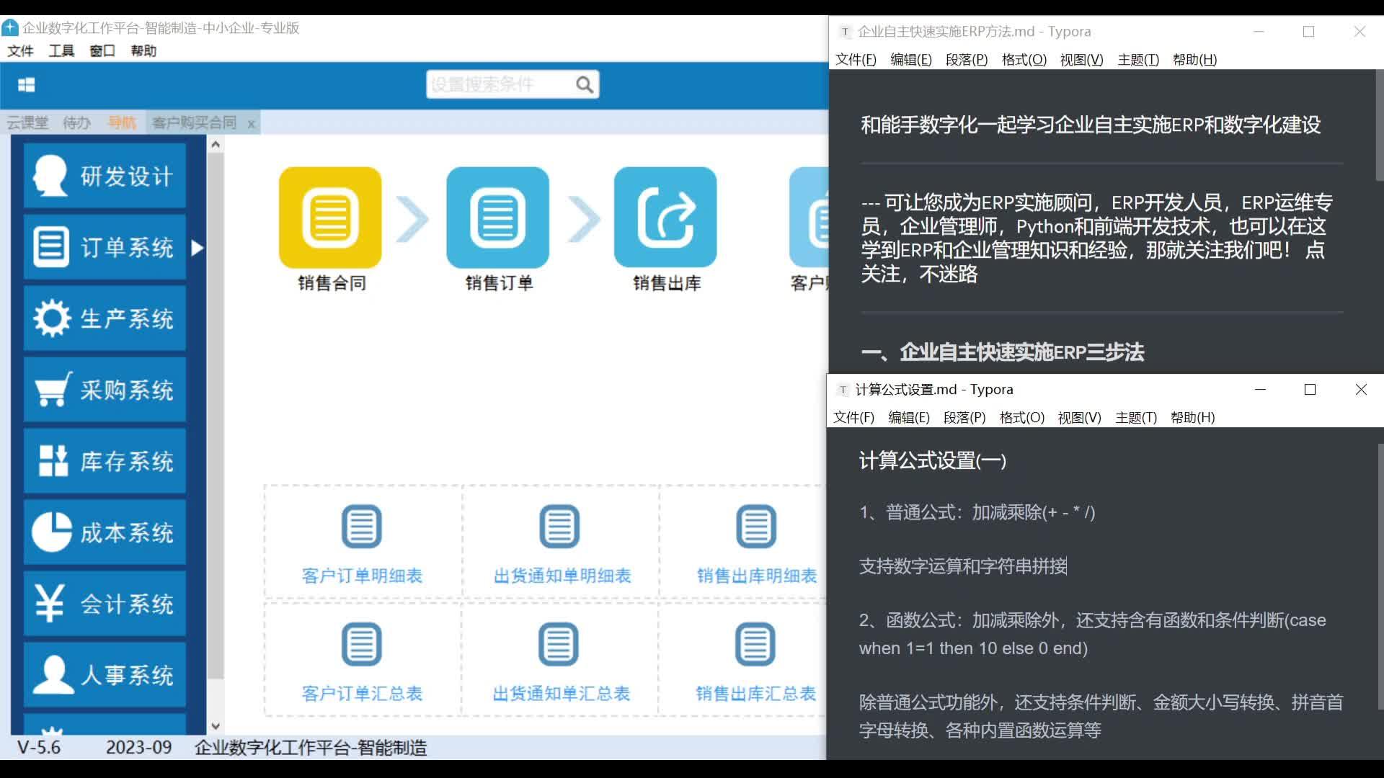Click 导航 tab in top bar

[x=122, y=122]
